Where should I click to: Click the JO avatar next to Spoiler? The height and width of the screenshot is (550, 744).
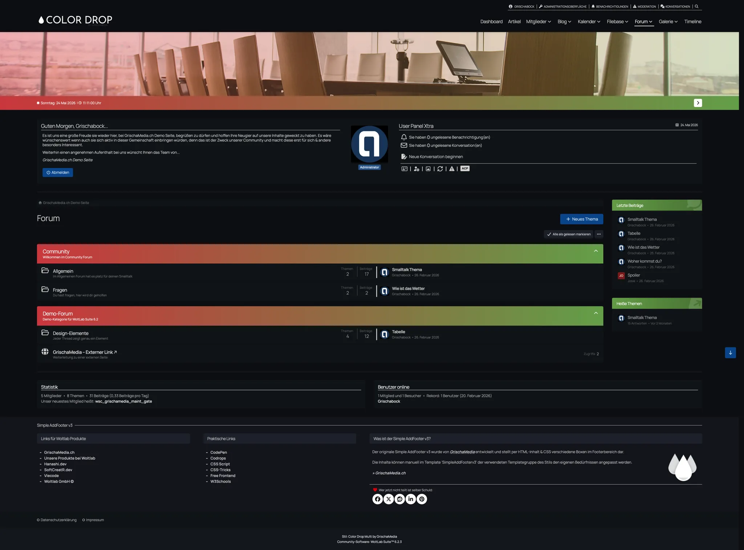click(621, 276)
